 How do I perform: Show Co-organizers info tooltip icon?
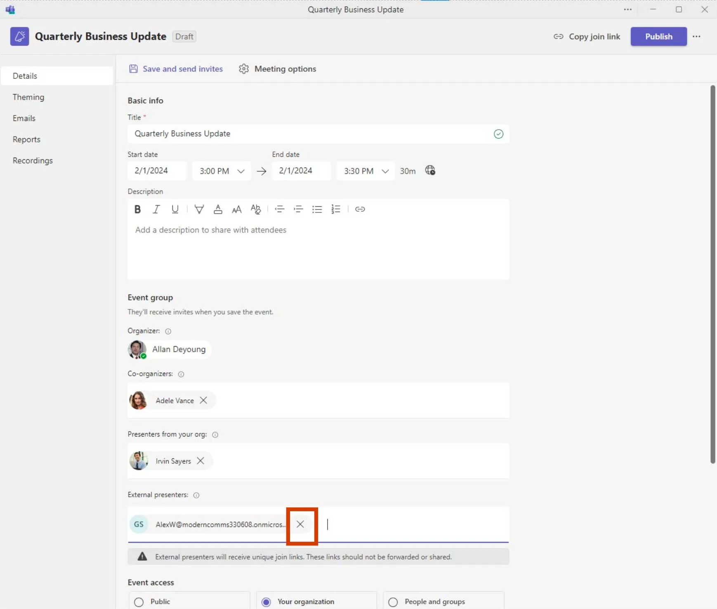pos(181,374)
